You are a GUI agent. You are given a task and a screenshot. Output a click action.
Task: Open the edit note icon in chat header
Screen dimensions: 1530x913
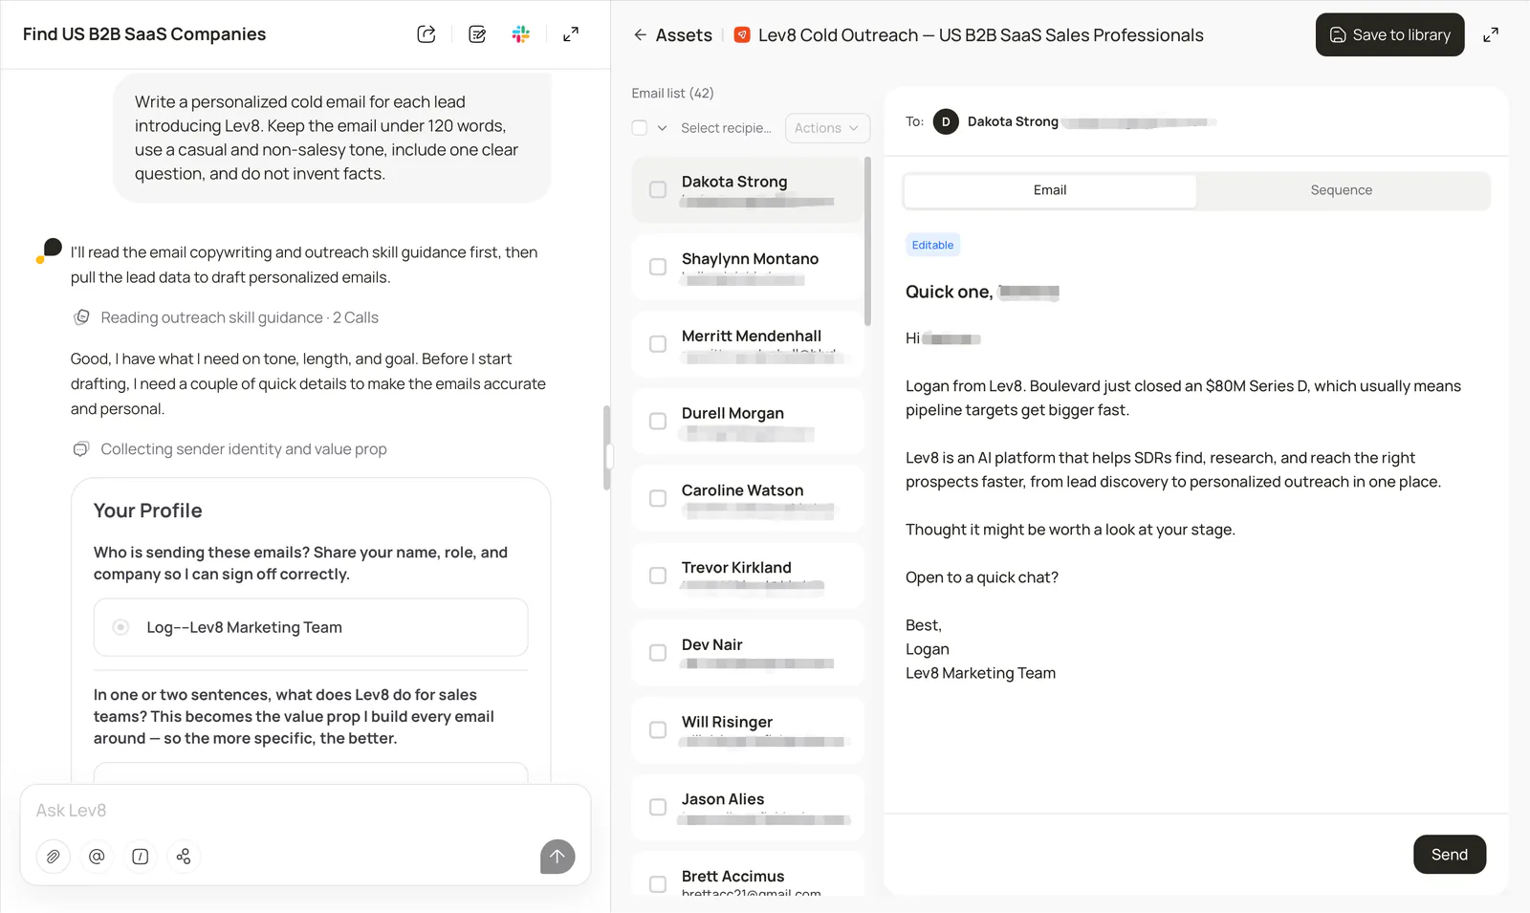[x=477, y=34]
